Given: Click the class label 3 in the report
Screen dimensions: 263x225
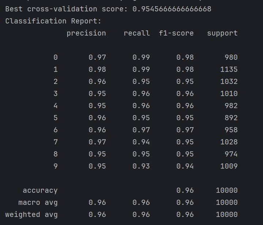Looking at the screenshot, I should 55,93.
